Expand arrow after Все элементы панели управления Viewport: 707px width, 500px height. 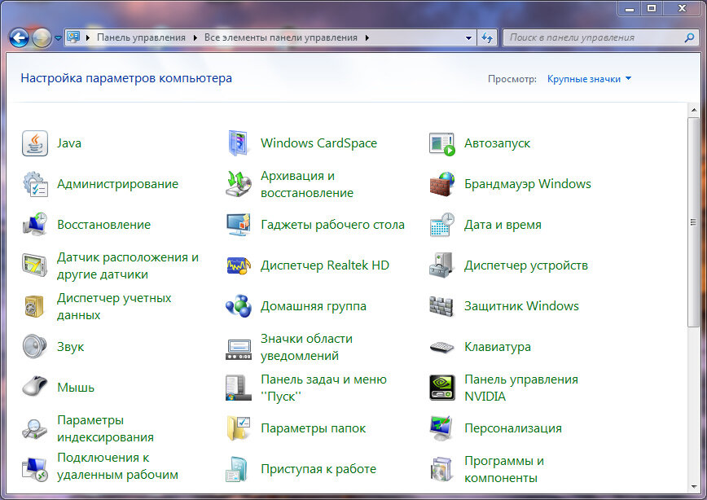point(367,38)
